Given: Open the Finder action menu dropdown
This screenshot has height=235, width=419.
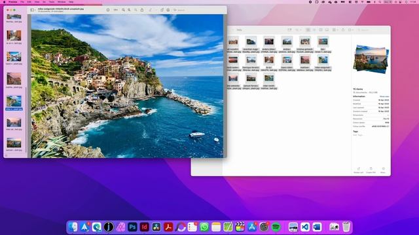Looking at the screenshot, I should (x=351, y=30).
